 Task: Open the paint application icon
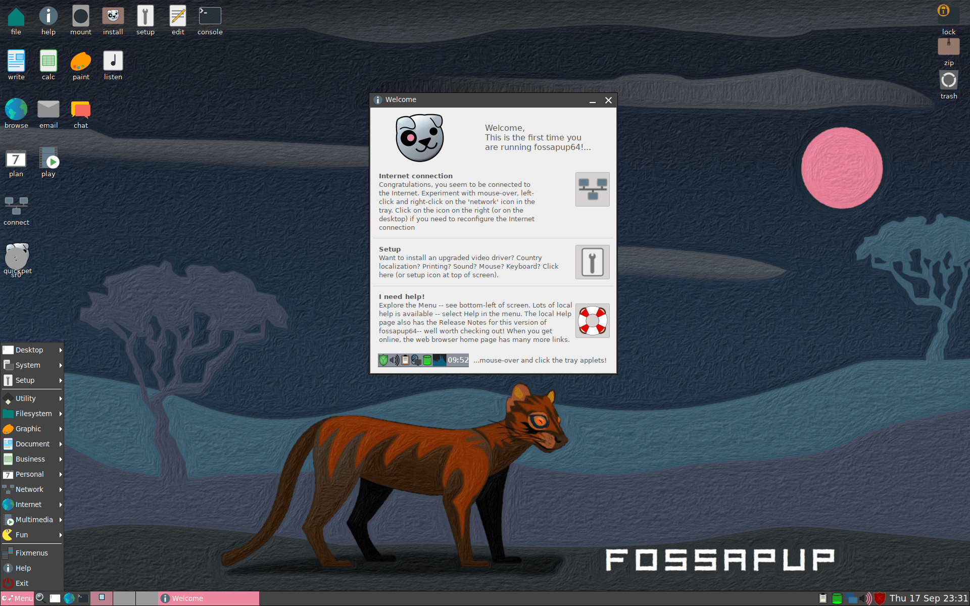click(x=80, y=62)
